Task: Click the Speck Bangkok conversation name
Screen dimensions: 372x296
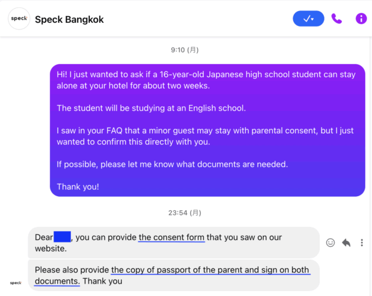Action: pyautogui.click(x=70, y=19)
